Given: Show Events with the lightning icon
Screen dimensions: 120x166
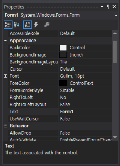Looking at the screenshot, I should [x=36, y=25].
